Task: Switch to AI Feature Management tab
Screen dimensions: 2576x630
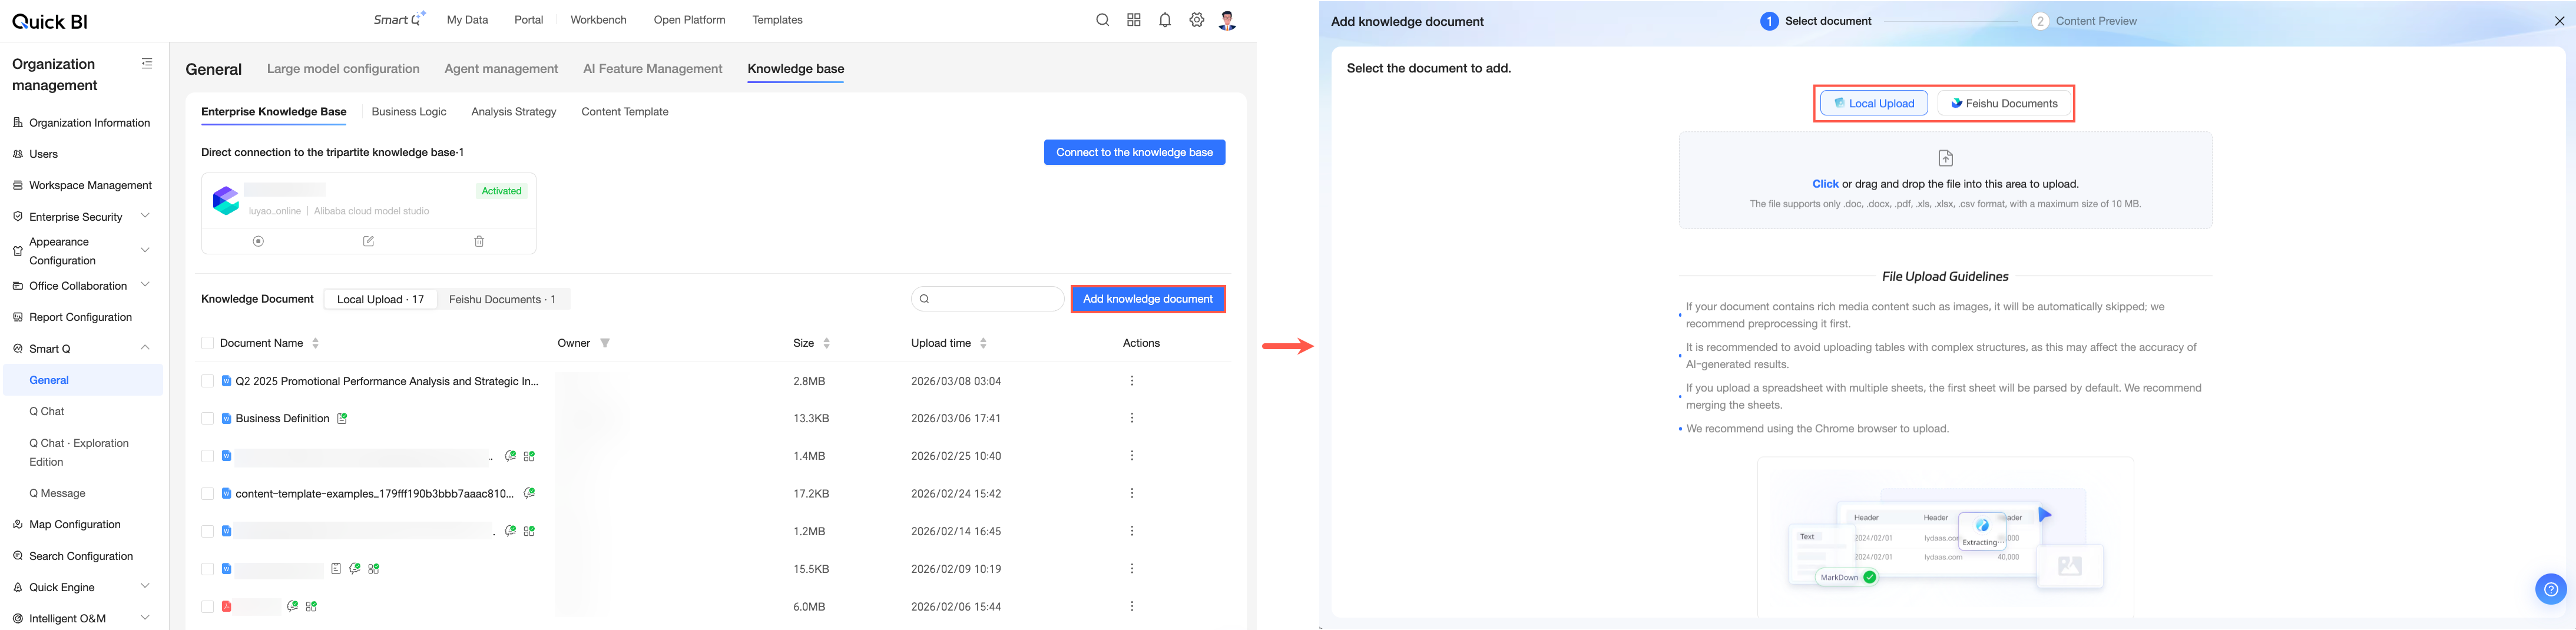Action: coord(653,69)
